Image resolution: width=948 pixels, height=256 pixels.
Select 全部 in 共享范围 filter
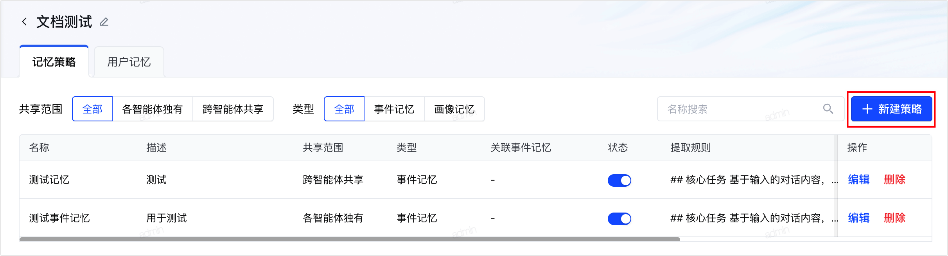tap(92, 109)
